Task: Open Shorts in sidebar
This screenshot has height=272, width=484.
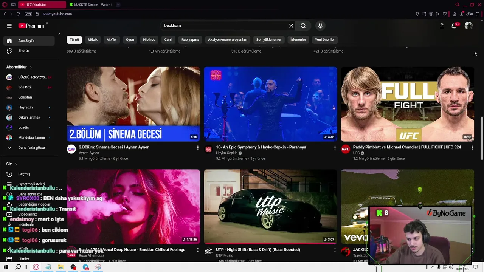Action: (29, 51)
